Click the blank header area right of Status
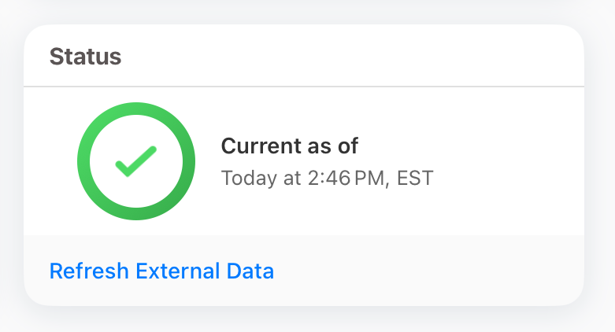This screenshot has height=332, width=615. (354, 57)
